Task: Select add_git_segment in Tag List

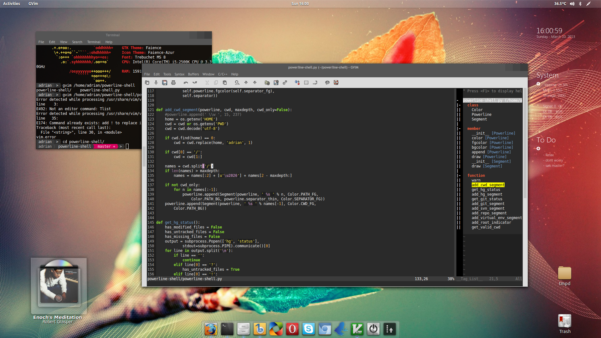Action: point(488,204)
